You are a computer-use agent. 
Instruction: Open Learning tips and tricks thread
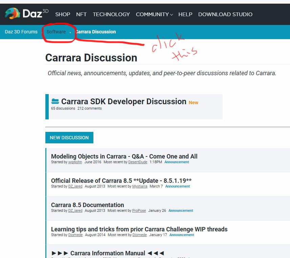click(139, 229)
